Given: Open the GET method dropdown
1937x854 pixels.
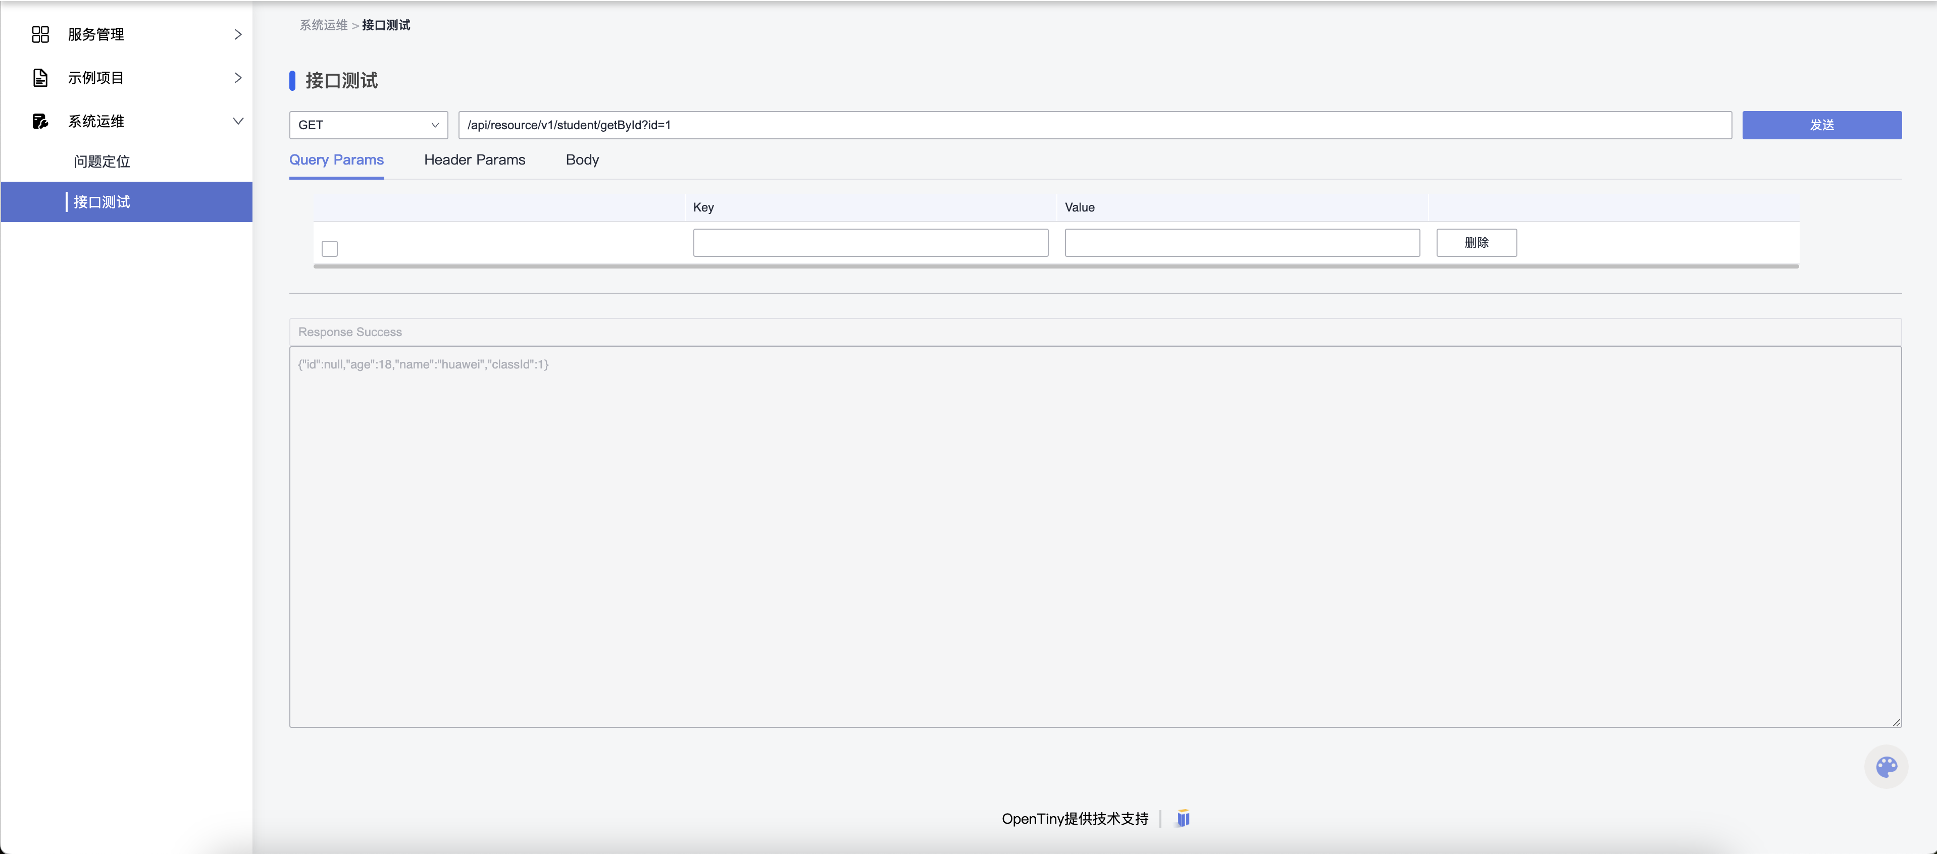Looking at the screenshot, I should click(369, 126).
